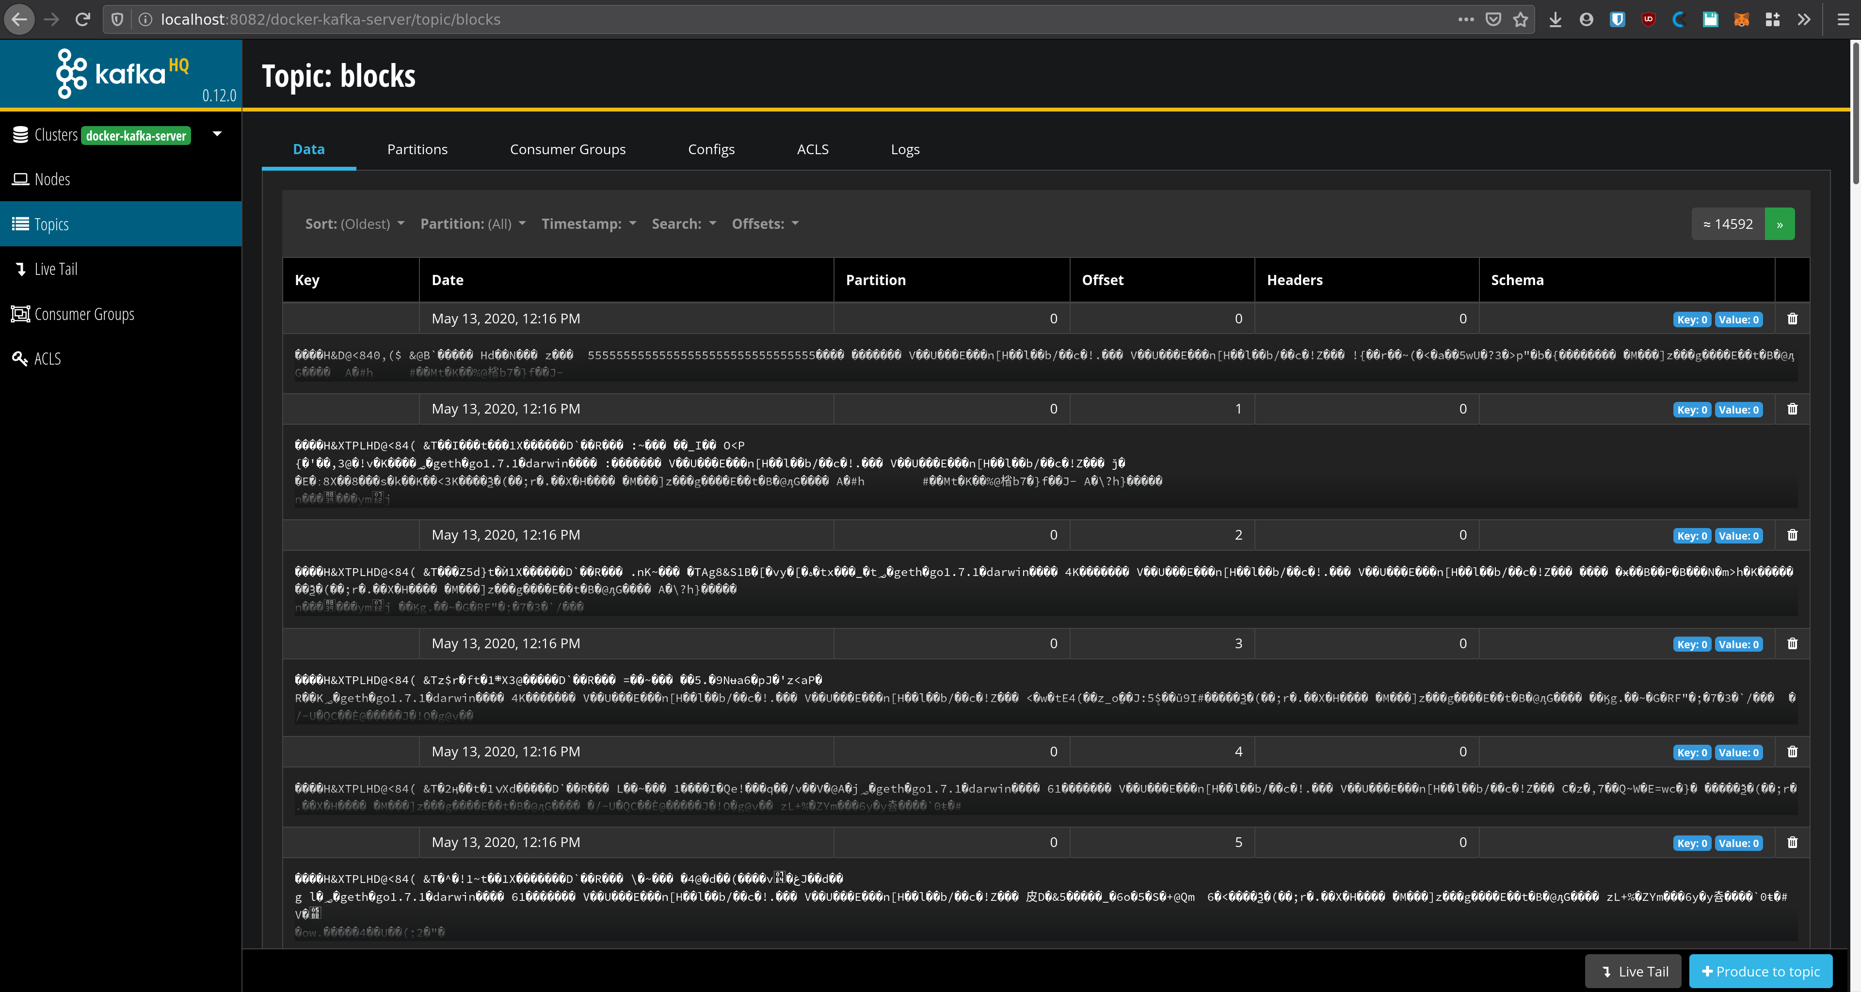
Task: Delete the record at offset 0
Action: click(x=1792, y=319)
